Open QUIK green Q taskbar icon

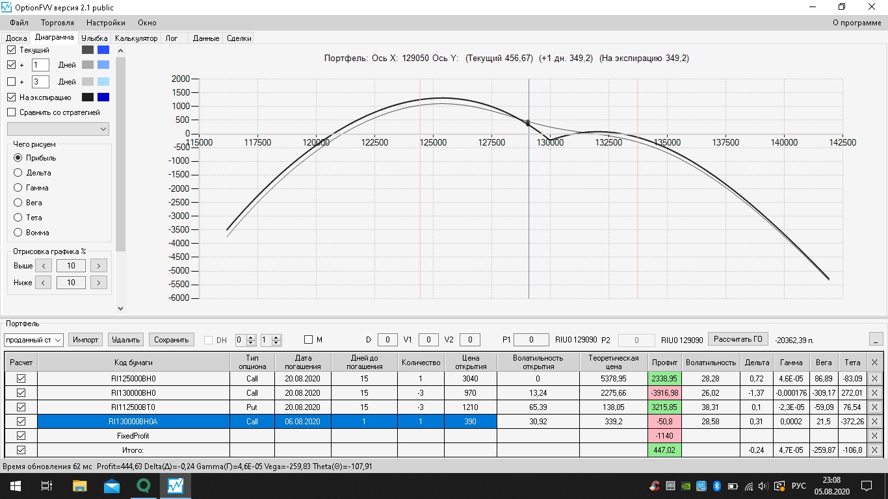[144, 486]
